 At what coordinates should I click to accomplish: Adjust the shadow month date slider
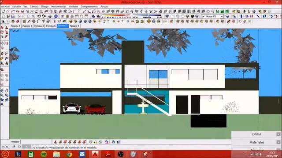pos(116,16)
